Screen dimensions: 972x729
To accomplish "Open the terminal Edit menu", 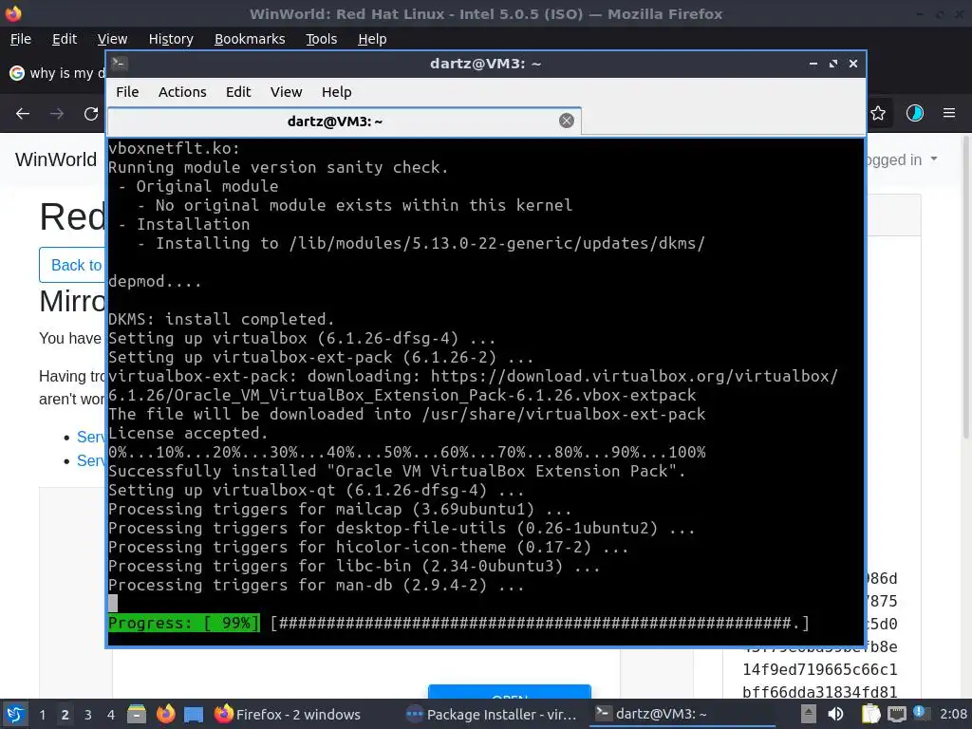I will (238, 92).
